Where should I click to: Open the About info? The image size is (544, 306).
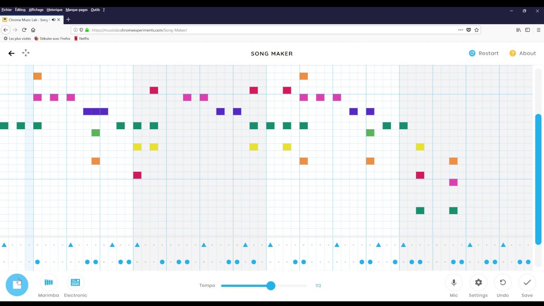[x=522, y=53]
